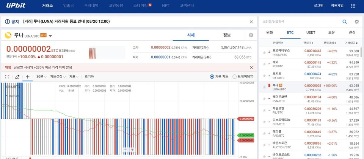Image resolution: width=364 pixels, height=159 pixels.
Task: Click the red 0.00000001 price marker
Action: point(246,140)
